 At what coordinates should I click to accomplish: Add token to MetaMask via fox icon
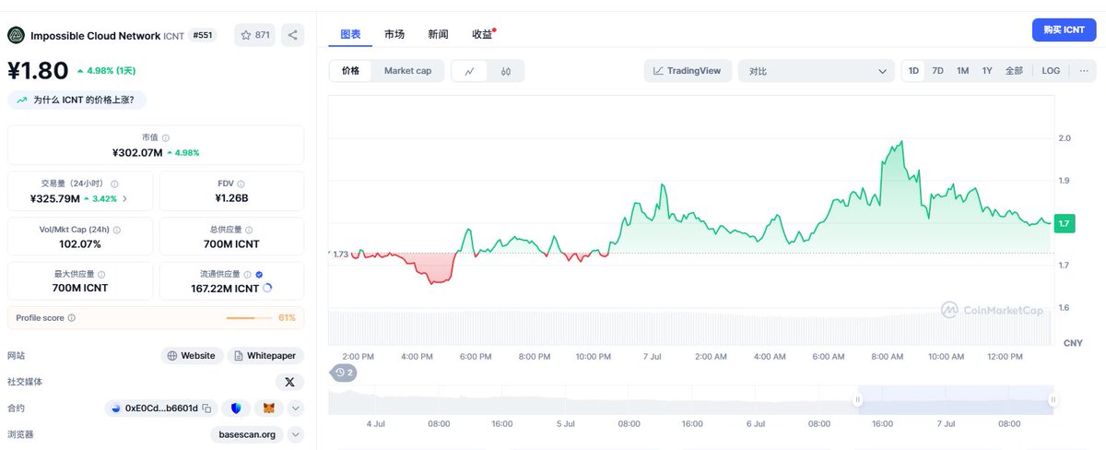pos(269,408)
